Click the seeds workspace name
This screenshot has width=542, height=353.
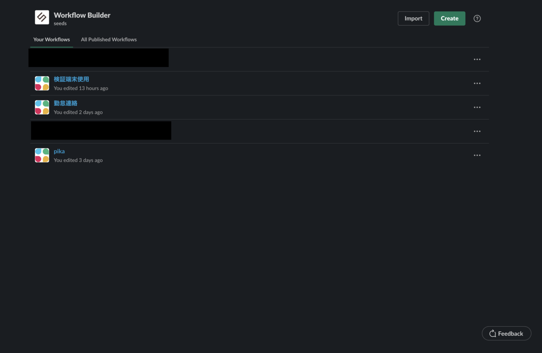pos(60,24)
